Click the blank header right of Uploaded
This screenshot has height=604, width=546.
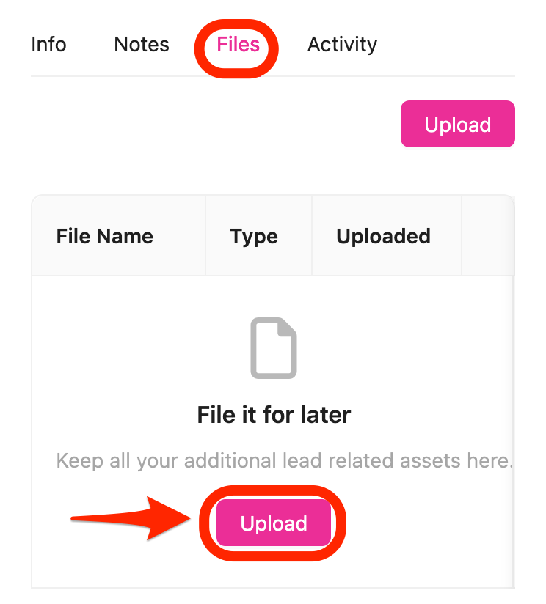click(x=487, y=237)
